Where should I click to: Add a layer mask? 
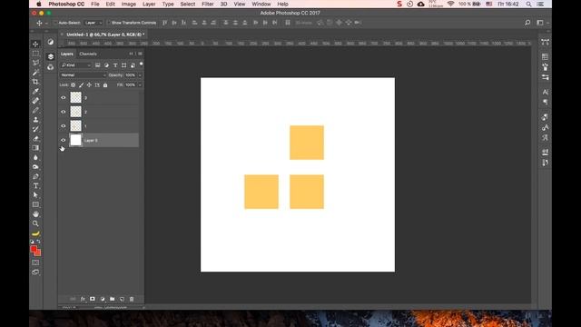(93, 299)
